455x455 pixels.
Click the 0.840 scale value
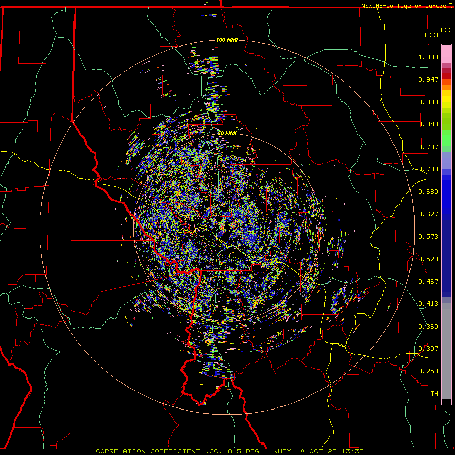(x=428, y=124)
